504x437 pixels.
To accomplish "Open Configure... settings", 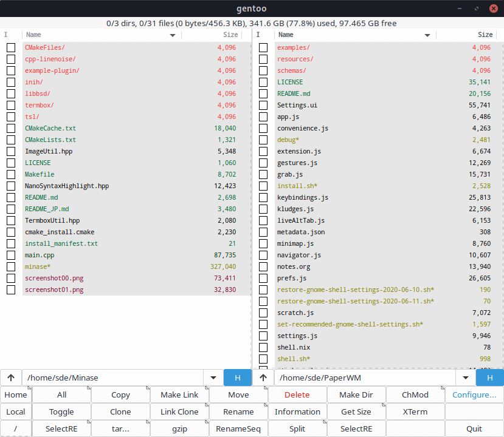I will click(x=474, y=395).
